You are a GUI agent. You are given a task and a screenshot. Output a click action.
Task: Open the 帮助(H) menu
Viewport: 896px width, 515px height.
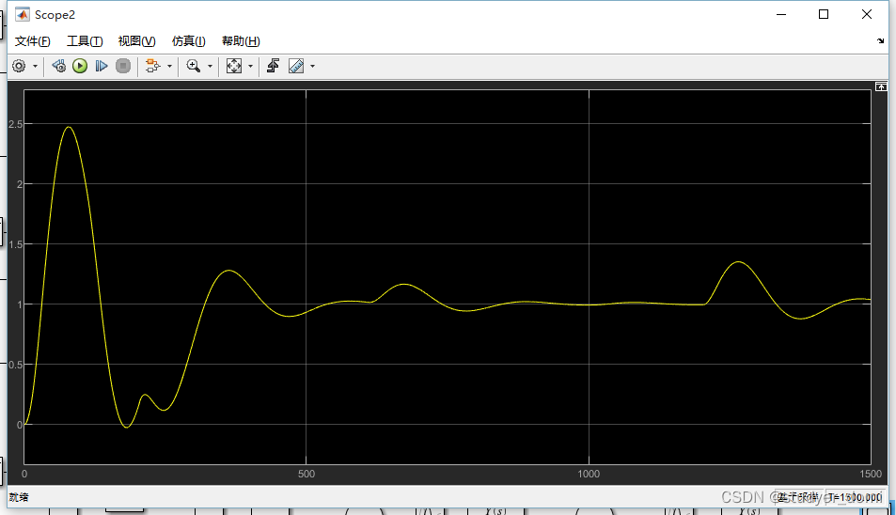click(241, 41)
